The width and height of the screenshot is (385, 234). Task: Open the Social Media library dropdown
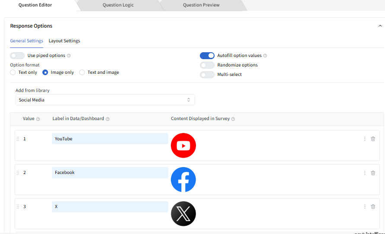[x=105, y=100]
